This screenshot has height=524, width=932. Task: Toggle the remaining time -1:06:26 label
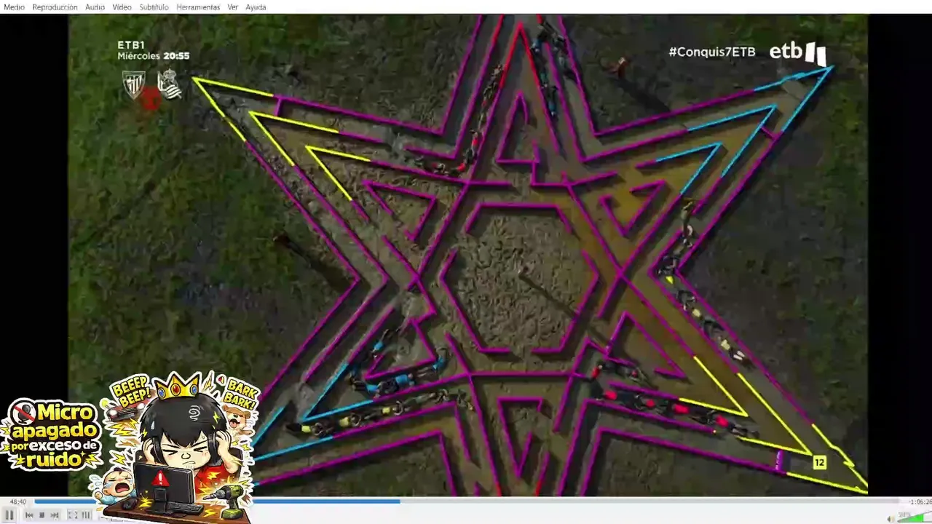point(920,501)
